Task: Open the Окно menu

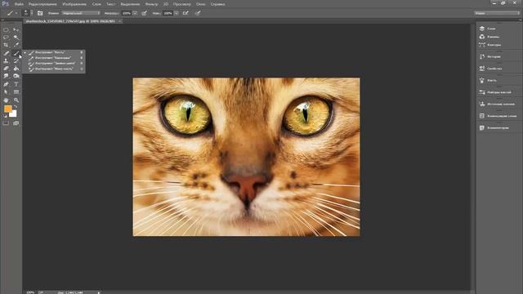Action: coord(200,4)
